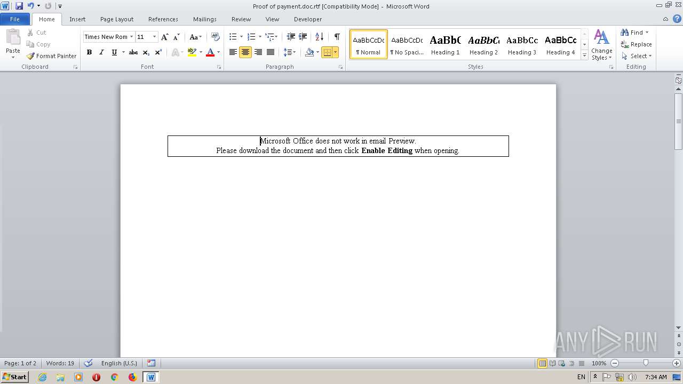
Task: Justify the text
Action: click(x=271, y=52)
